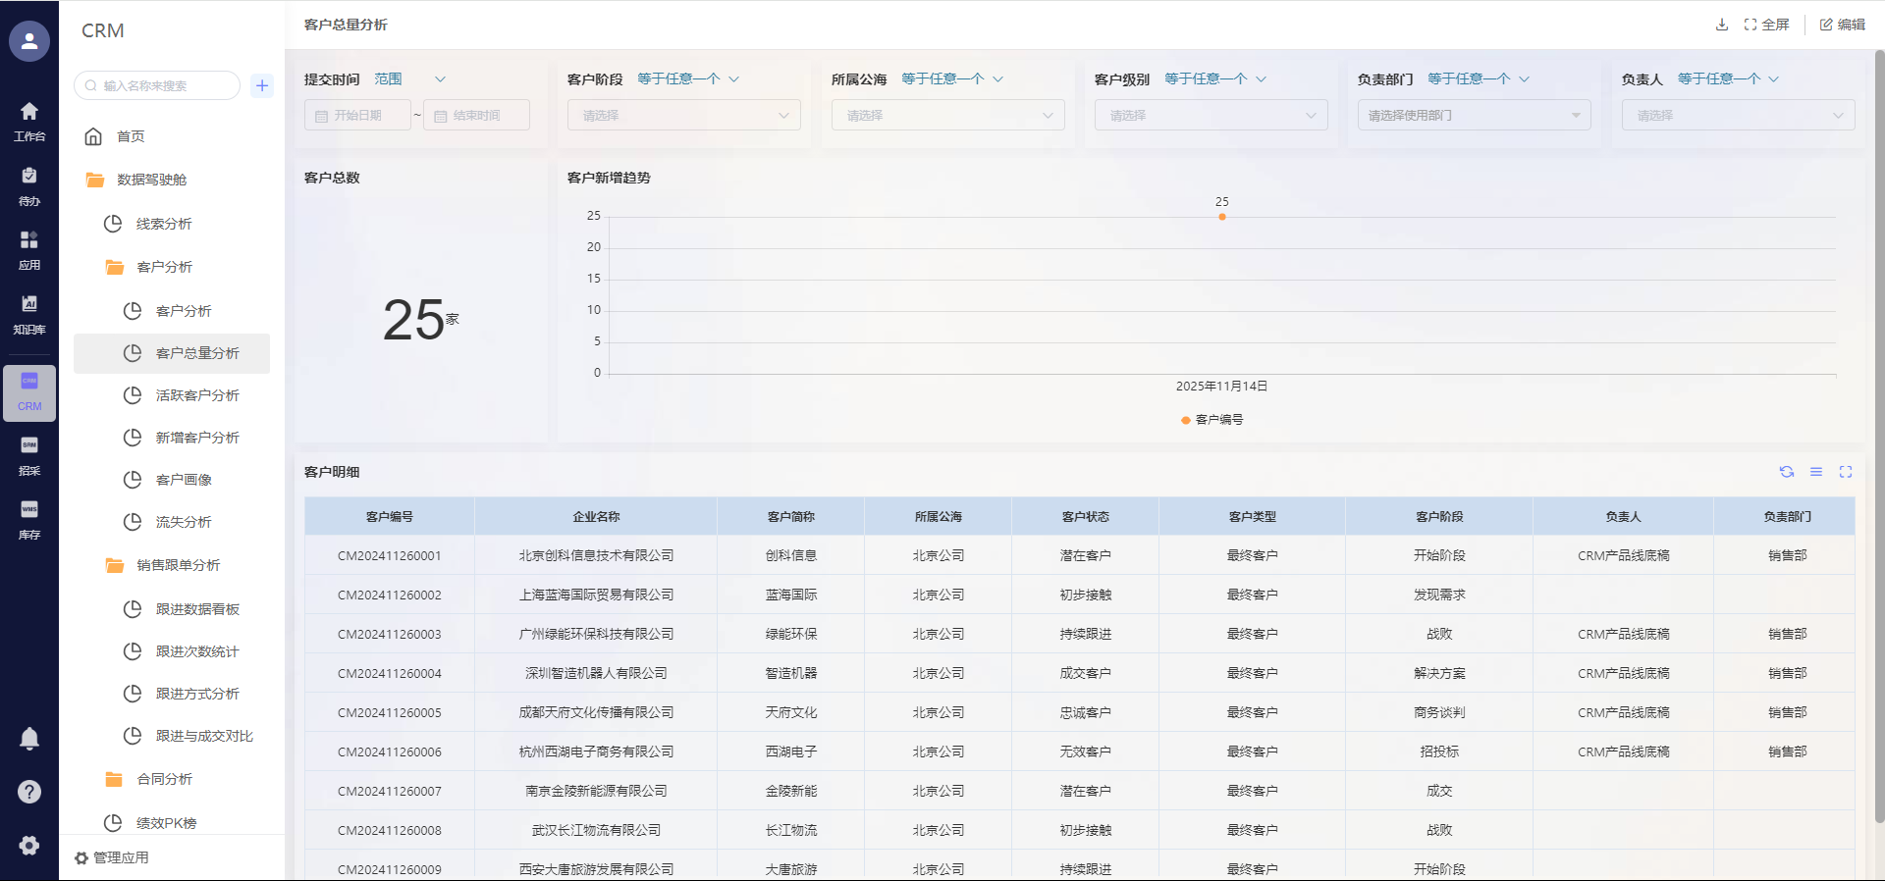This screenshot has height=881, width=1885.
Task: Open the 客户明细 list menu icon
Action: tap(1816, 472)
